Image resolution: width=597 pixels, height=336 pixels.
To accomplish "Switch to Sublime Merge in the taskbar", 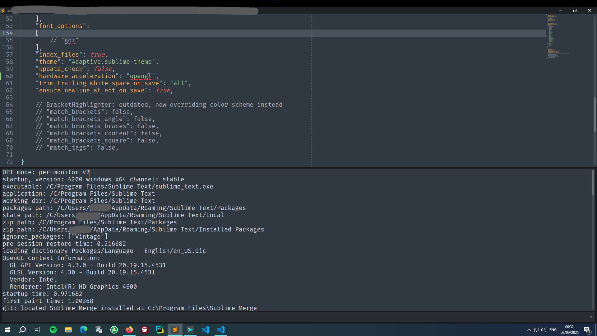I will [x=190, y=330].
